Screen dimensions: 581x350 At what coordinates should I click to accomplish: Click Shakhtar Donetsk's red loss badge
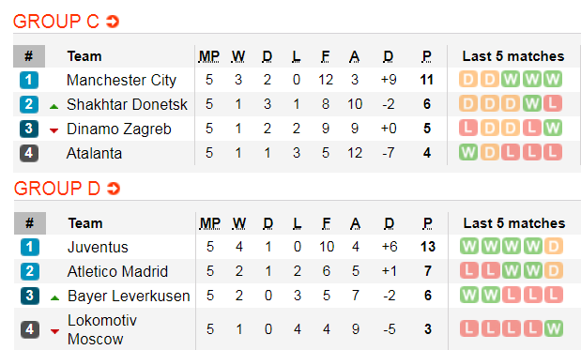tap(553, 104)
